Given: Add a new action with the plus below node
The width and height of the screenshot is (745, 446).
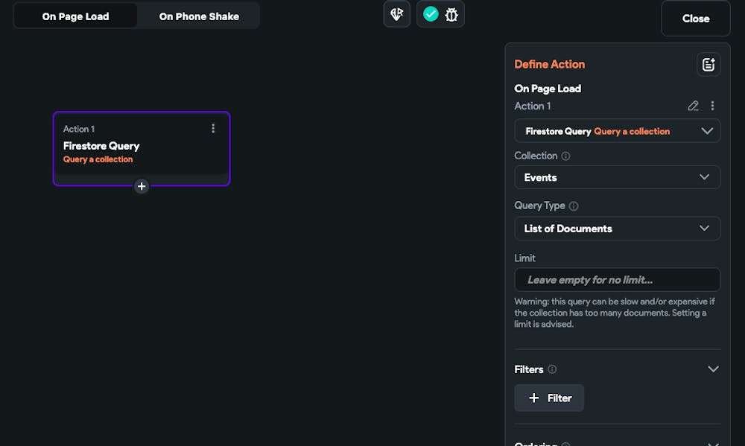Looking at the screenshot, I should (x=142, y=186).
